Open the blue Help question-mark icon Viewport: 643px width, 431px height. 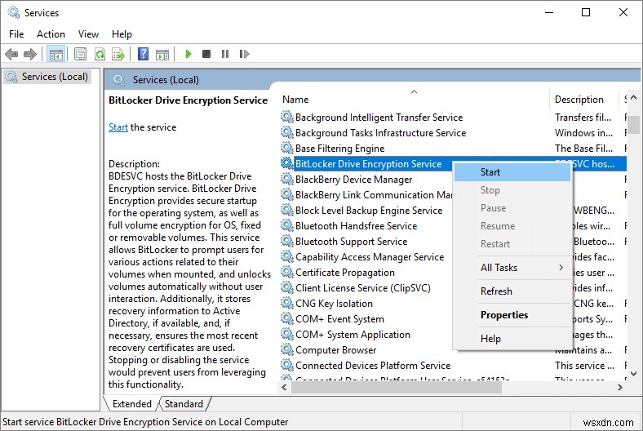[x=143, y=54]
